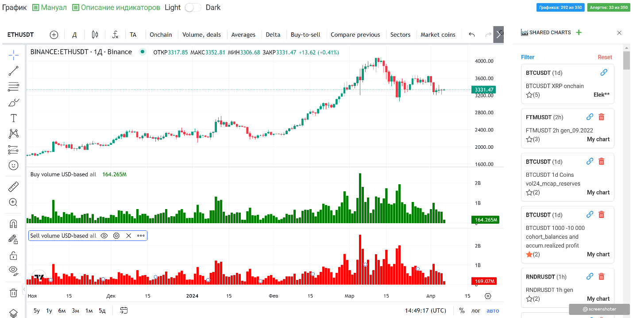Toggle the star on BTCUSDT cohort_balances chart
The height and width of the screenshot is (318, 633).
(529, 254)
